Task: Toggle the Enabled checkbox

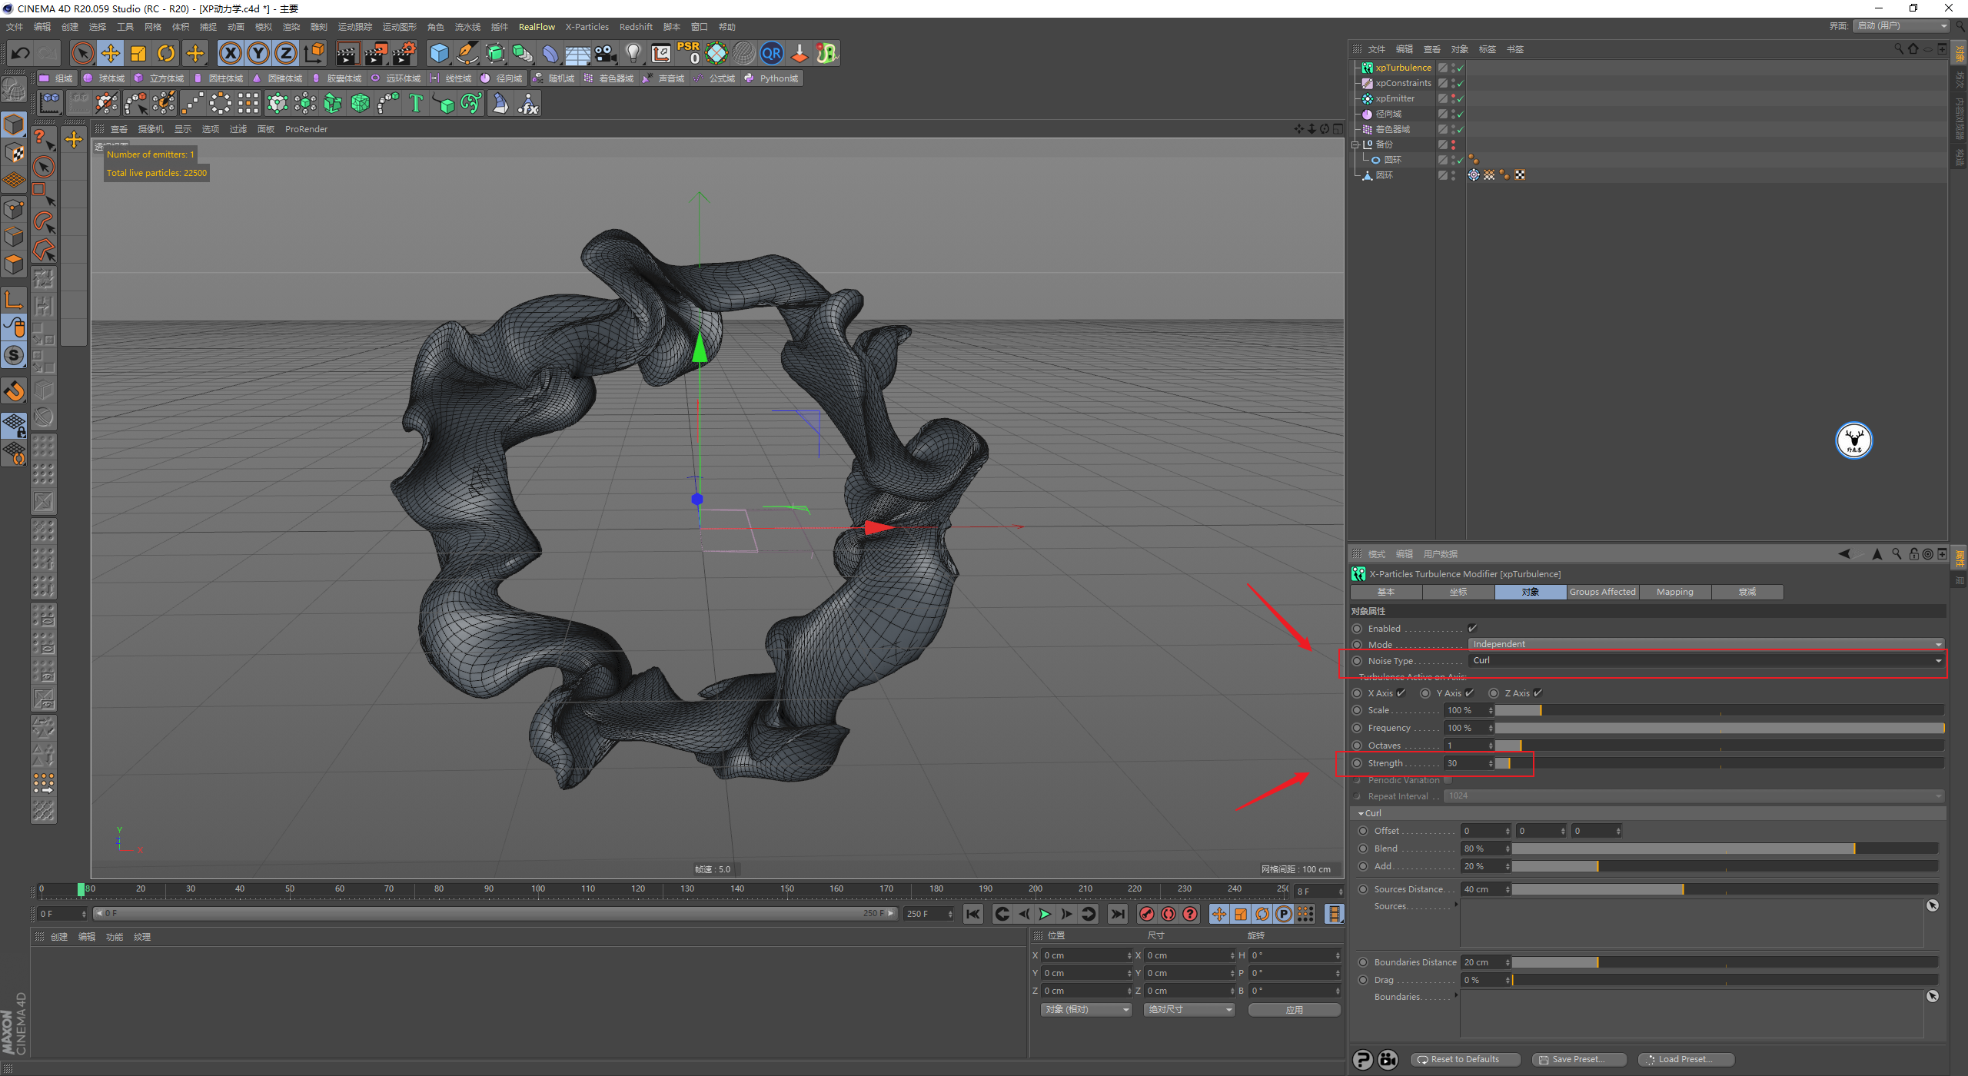Action: click(x=1472, y=629)
